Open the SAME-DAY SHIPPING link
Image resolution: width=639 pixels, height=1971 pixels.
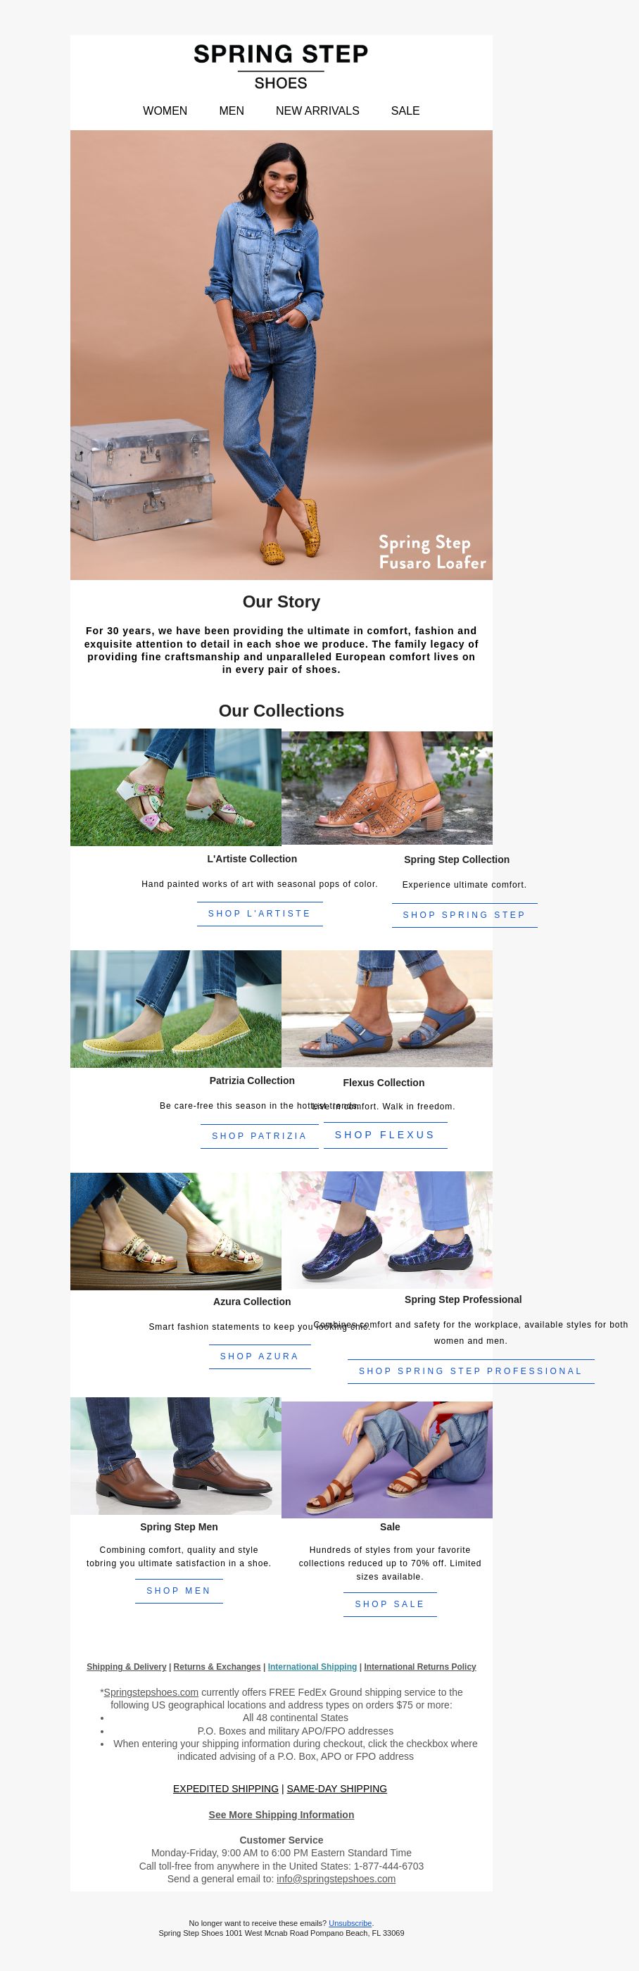(x=336, y=1789)
